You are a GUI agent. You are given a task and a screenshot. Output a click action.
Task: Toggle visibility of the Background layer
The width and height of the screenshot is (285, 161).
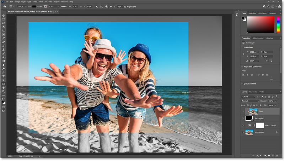(243, 132)
